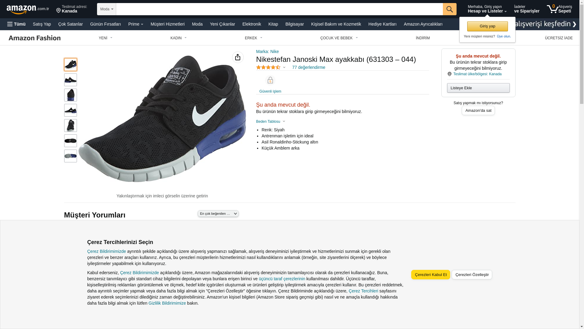This screenshot has height=329, width=584.
Task: Click the Güvenli işlem lock icon
Action: click(x=270, y=80)
